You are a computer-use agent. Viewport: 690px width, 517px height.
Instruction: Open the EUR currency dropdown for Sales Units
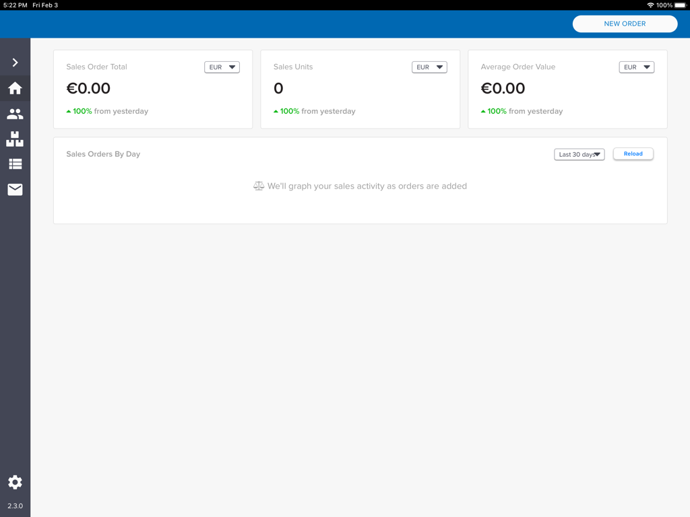click(429, 67)
